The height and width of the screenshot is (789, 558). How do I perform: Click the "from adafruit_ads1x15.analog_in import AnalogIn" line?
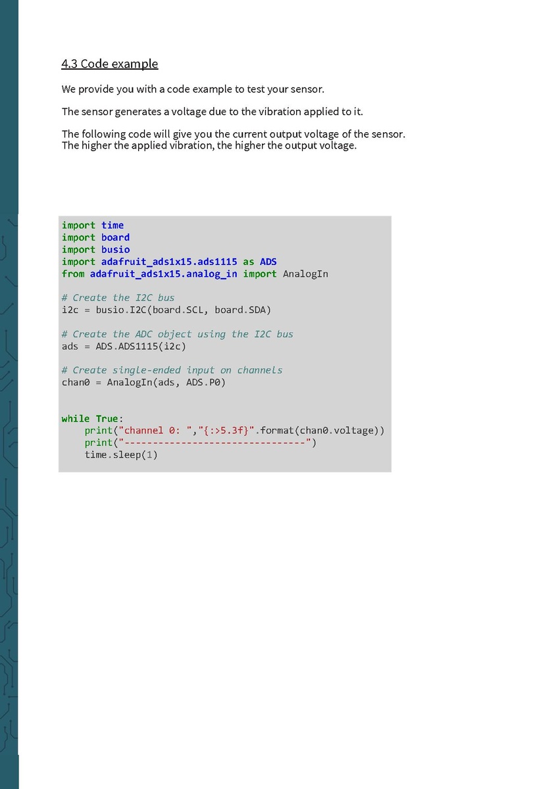(x=195, y=274)
